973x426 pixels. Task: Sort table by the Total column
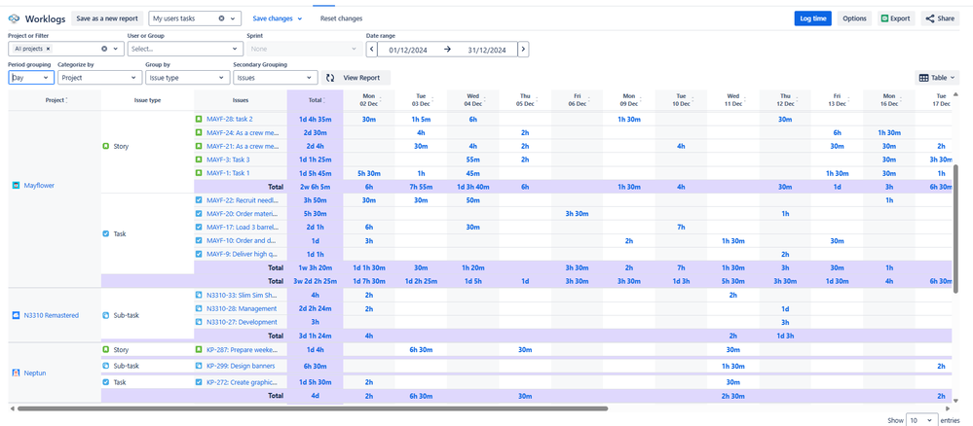(316, 100)
